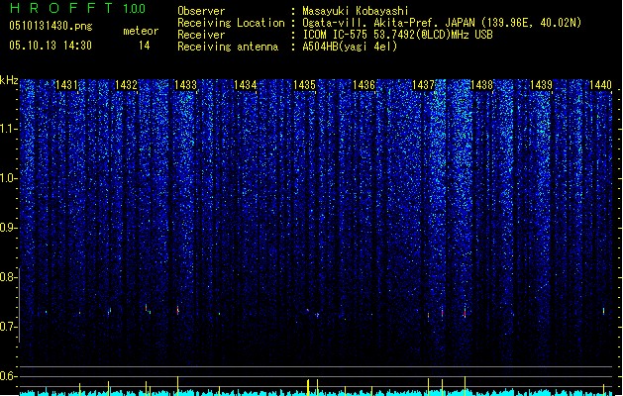Click the meteor count label
Image resolution: width=623 pixels, height=396 pixels.
point(141,31)
